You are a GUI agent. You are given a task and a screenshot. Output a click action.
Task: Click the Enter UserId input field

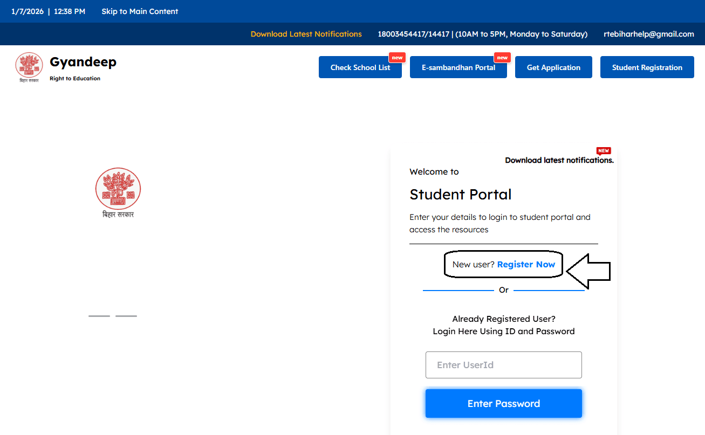point(503,365)
